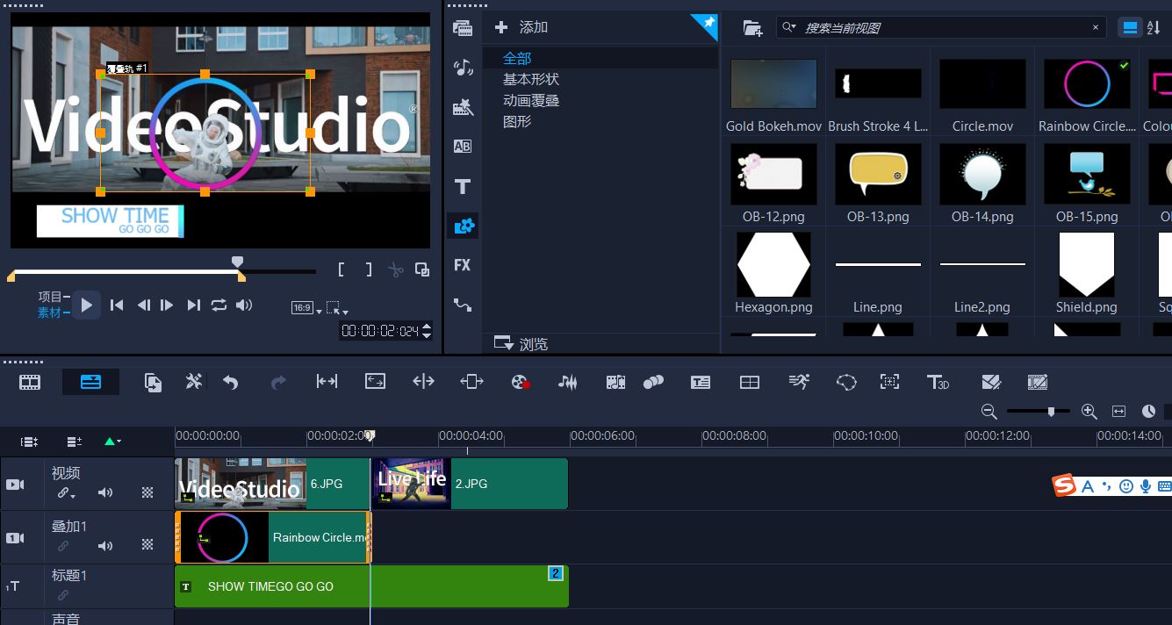Screen dimensions: 1172x625
Task: Open the Subtitle Editor
Action: coord(701,382)
